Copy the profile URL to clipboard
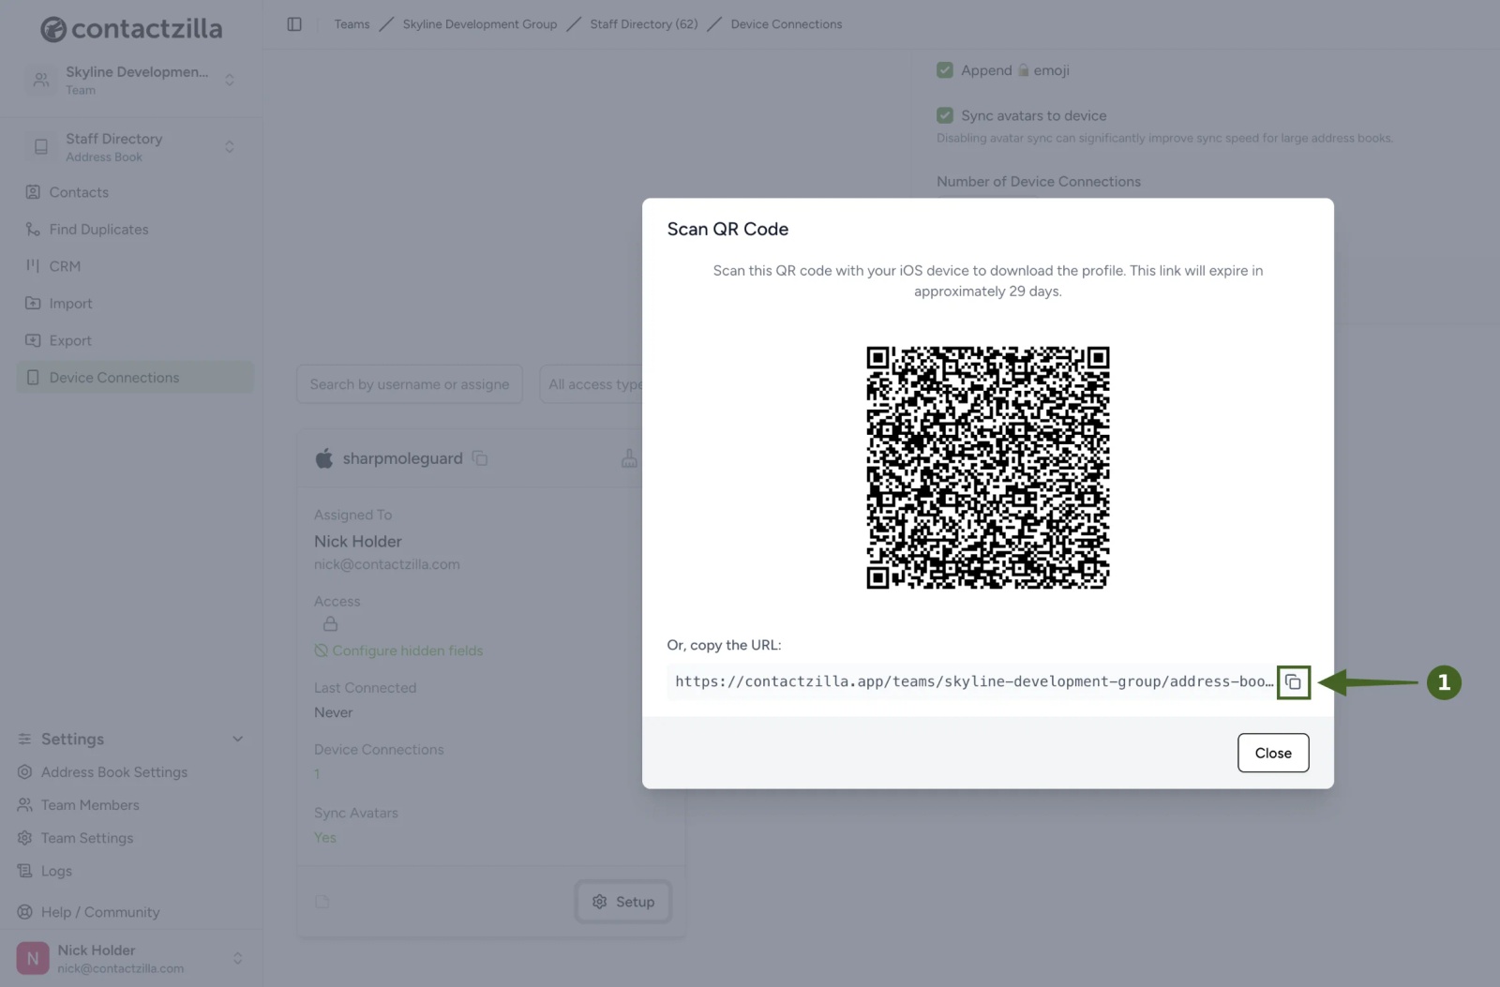The height and width of the screenshot is (987, 1500). click(x=1293, y=682)
